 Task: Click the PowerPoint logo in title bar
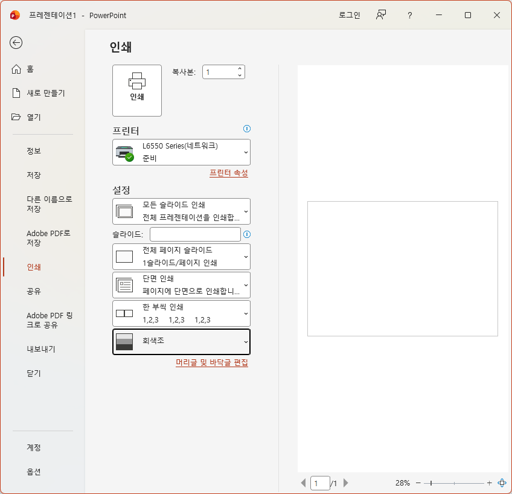tap(14, 15)
